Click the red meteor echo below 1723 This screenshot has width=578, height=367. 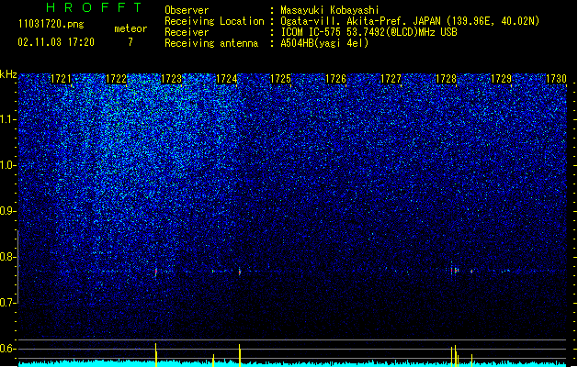coord(156,272)
